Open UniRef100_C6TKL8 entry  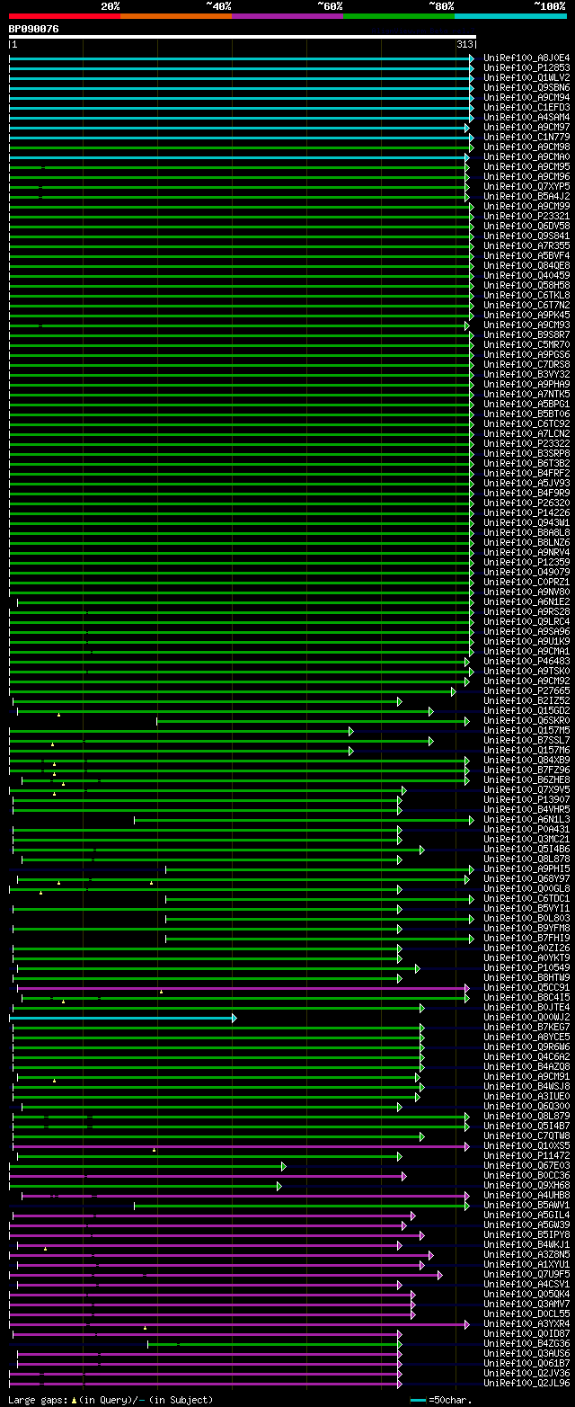coord(526,296)
